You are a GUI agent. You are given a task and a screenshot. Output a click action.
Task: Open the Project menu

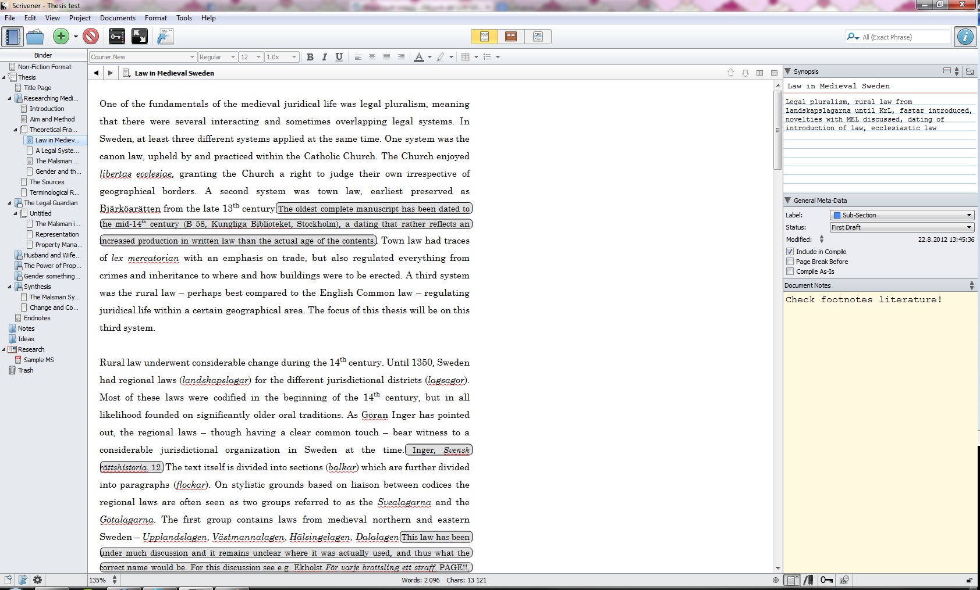[x=80, y=18]
